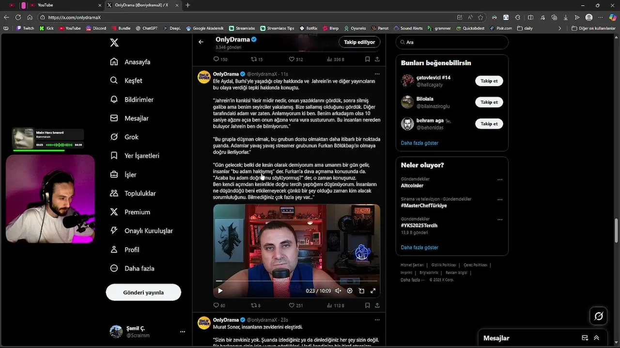Viewport: 620px width, 348px height.
Task: Bookmark the Efe Aydal post
Action: [x=367, y=305]
